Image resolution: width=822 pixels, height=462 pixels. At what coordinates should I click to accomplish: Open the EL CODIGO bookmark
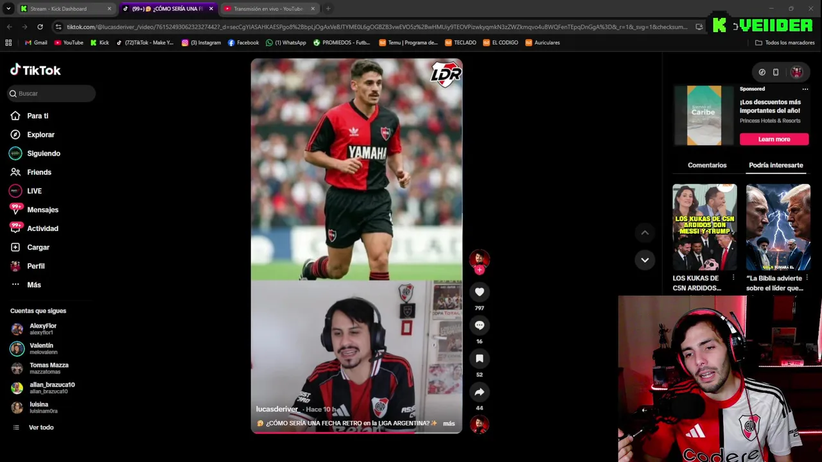500,43
